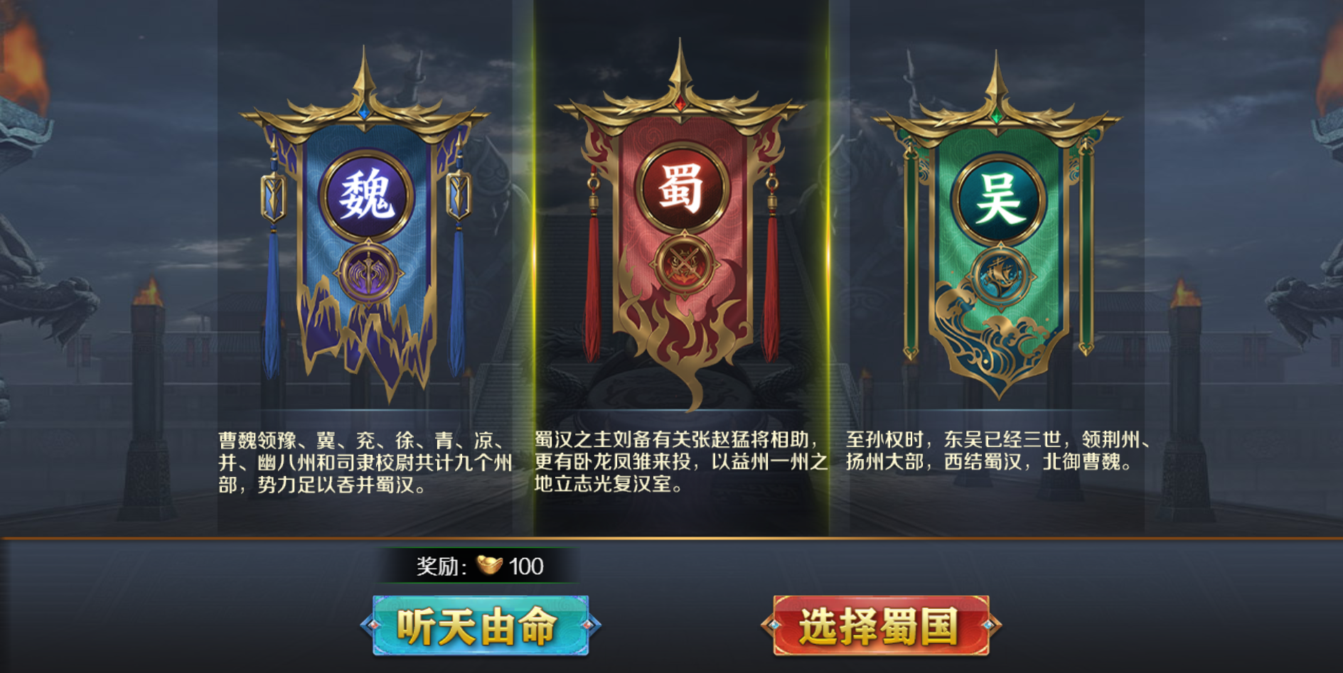
Task: Choose the Wei faction description text
Action: click(365, 463)
